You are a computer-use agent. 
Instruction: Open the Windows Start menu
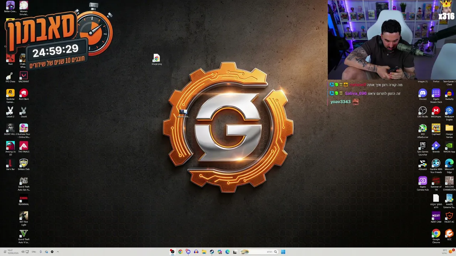tap(283, 252)
